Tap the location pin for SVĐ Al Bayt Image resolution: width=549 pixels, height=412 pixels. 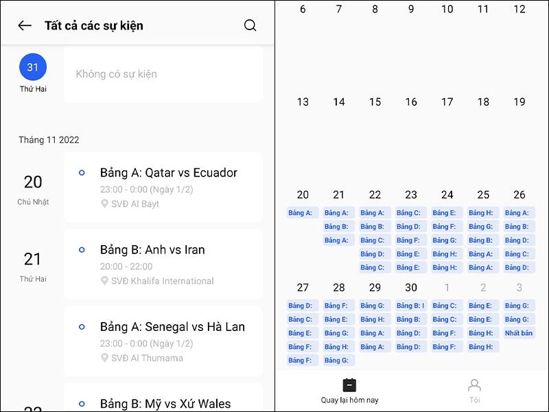(x=104, y=204)
